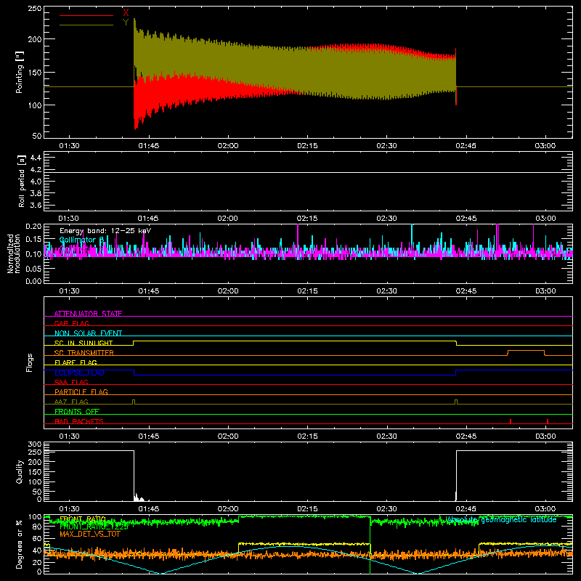Image resolution: width=581 pixels, height=581 pixels.
Task: Click the 4.2 tick on Roll period axis
Action: coord(36,170)
